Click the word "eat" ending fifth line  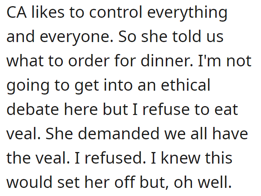226,109
